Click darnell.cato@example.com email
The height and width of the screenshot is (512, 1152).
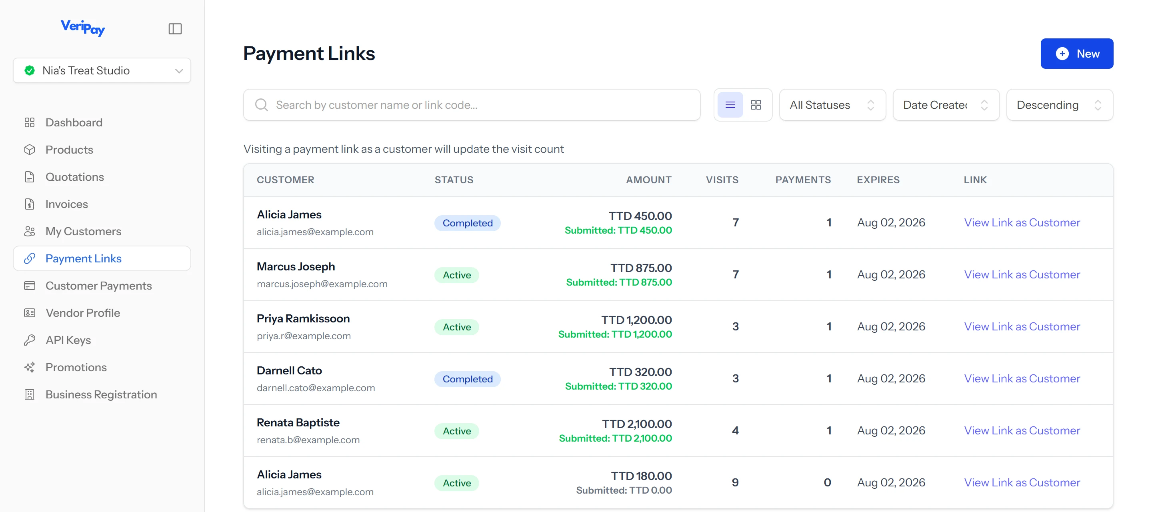[x=316, y=388]
